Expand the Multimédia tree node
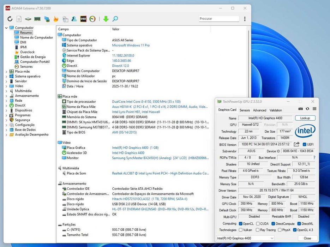 pos(6,91)
